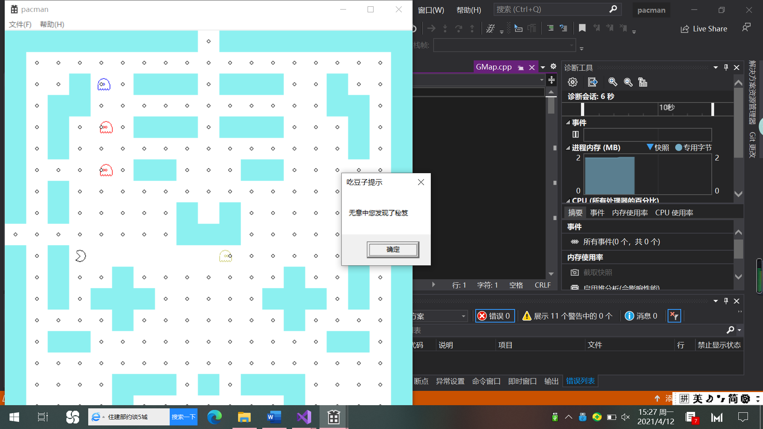Open Microsoft Edge from the taskbar
Screen dimensions: 763x429
tap(214, 417)
